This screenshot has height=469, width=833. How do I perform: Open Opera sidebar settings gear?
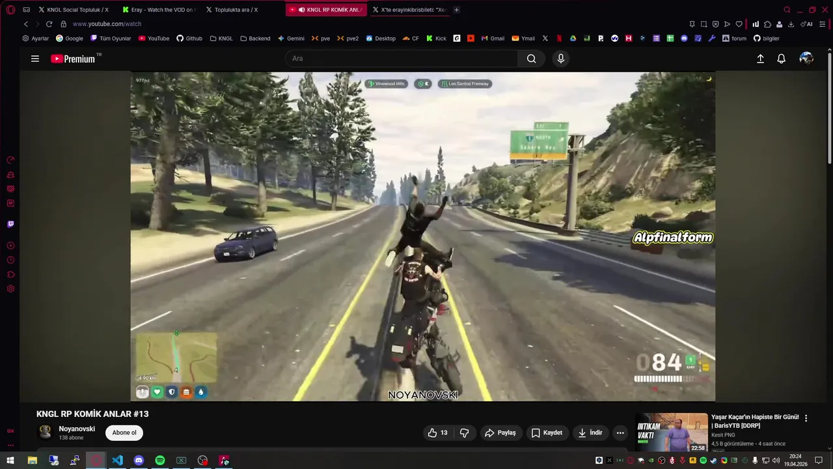coord(10,289)
